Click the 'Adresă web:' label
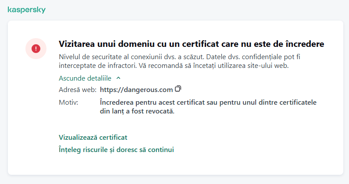This screenshot has height=184, width=349. pos(77,89)
